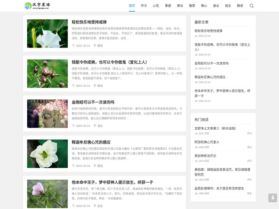Click 1910 浏览 view count

[204, 161]
